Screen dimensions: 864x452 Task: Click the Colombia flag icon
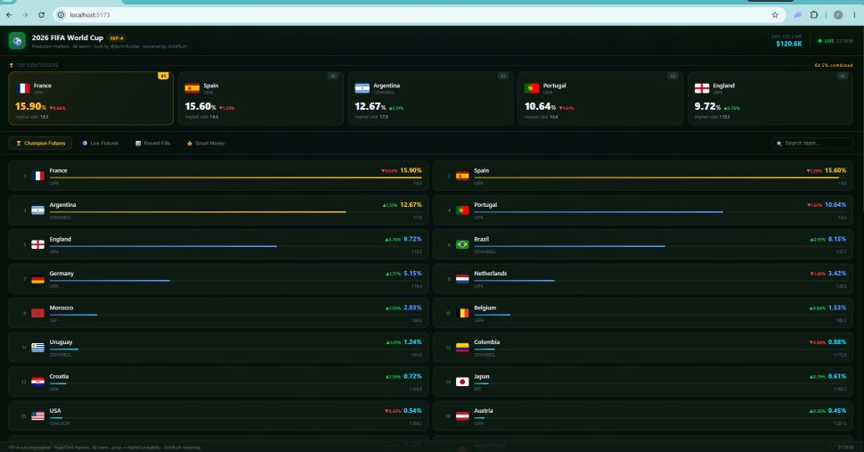coord(462,348)
